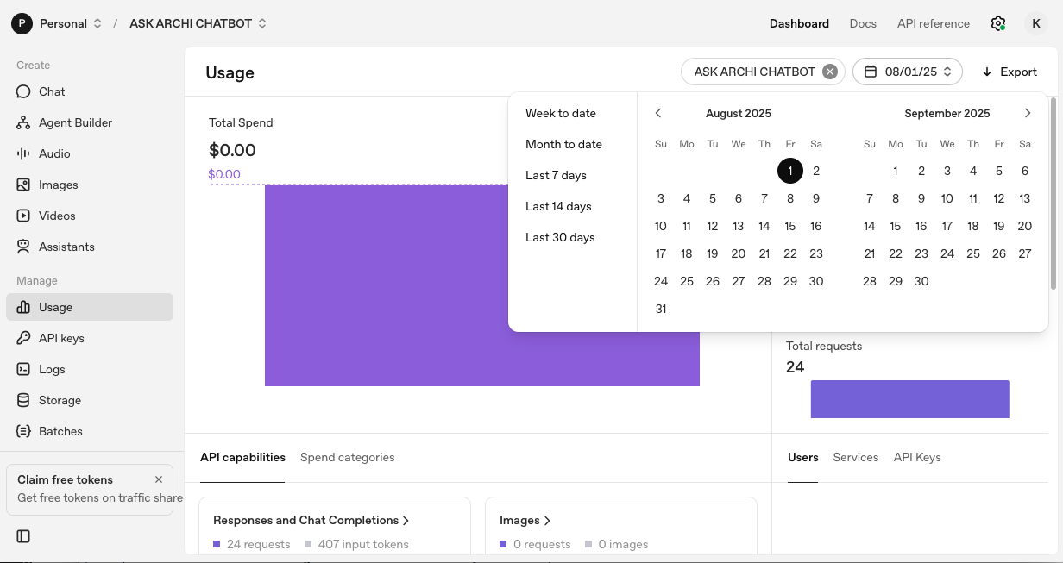This screenshot has width=1063, height=563.
Task: Open Responses and Chat Completions details
Action: pos(311,520)
